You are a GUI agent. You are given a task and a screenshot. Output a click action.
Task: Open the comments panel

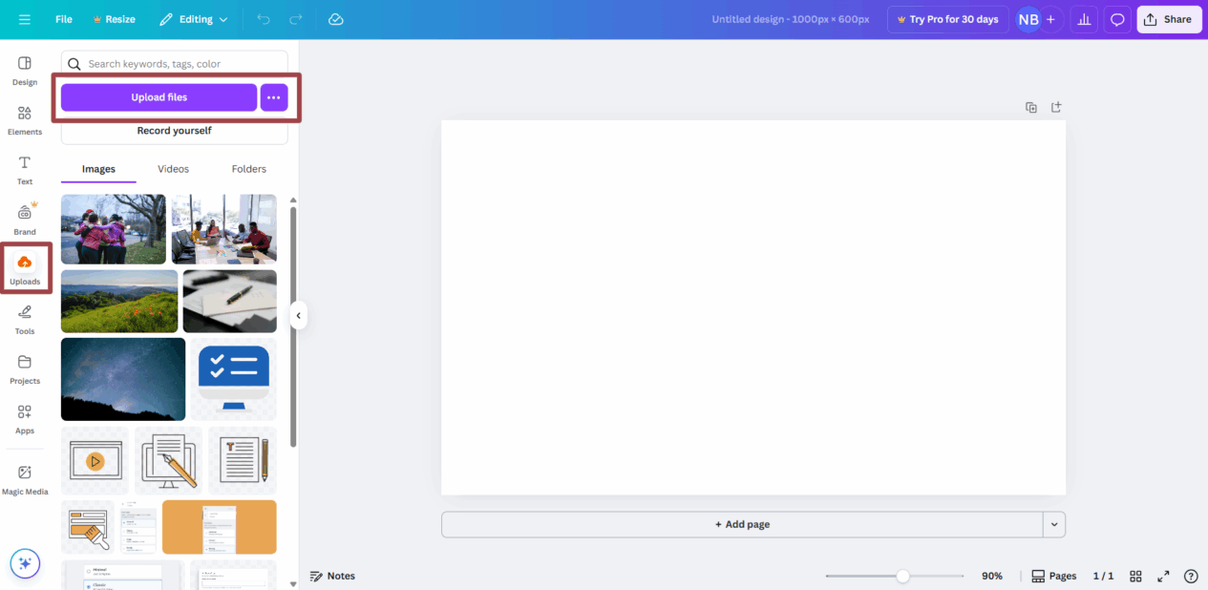pyautogui.click(x=1116, y=19)
